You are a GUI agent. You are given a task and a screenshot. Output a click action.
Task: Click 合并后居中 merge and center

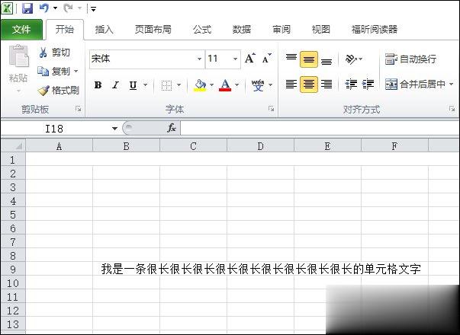(415, 85)
